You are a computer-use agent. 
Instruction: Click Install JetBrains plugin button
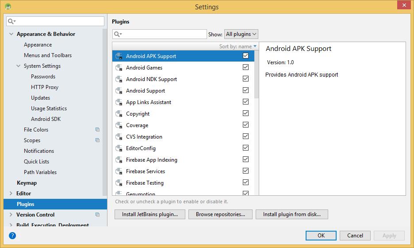pyautogui.click(x=149, y=214)
